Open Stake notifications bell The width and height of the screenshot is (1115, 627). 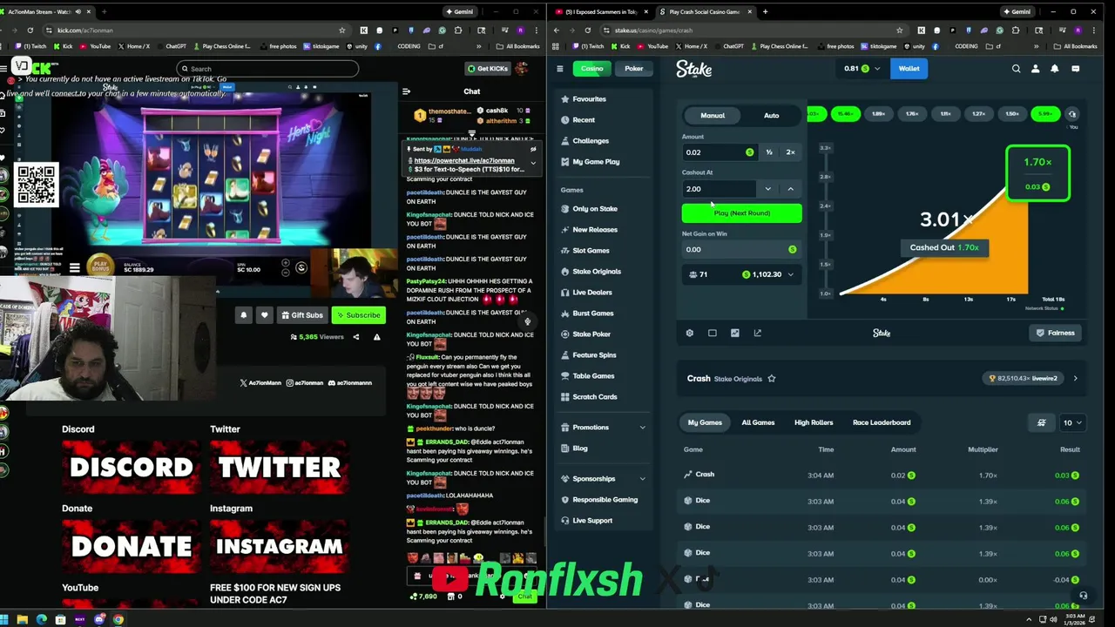tap(1055, 69)
